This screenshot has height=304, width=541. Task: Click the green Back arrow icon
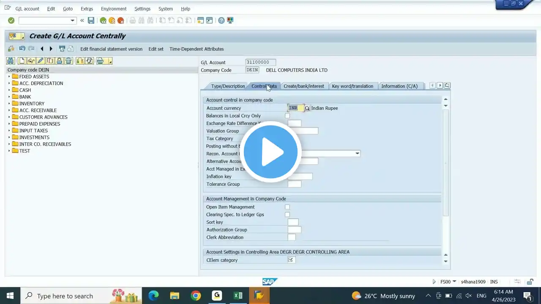point(103,20)
